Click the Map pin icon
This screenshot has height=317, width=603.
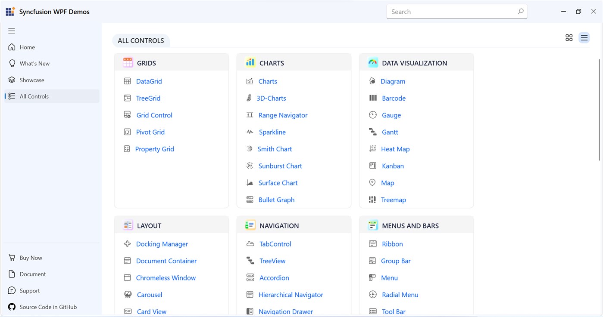[372, 183]
